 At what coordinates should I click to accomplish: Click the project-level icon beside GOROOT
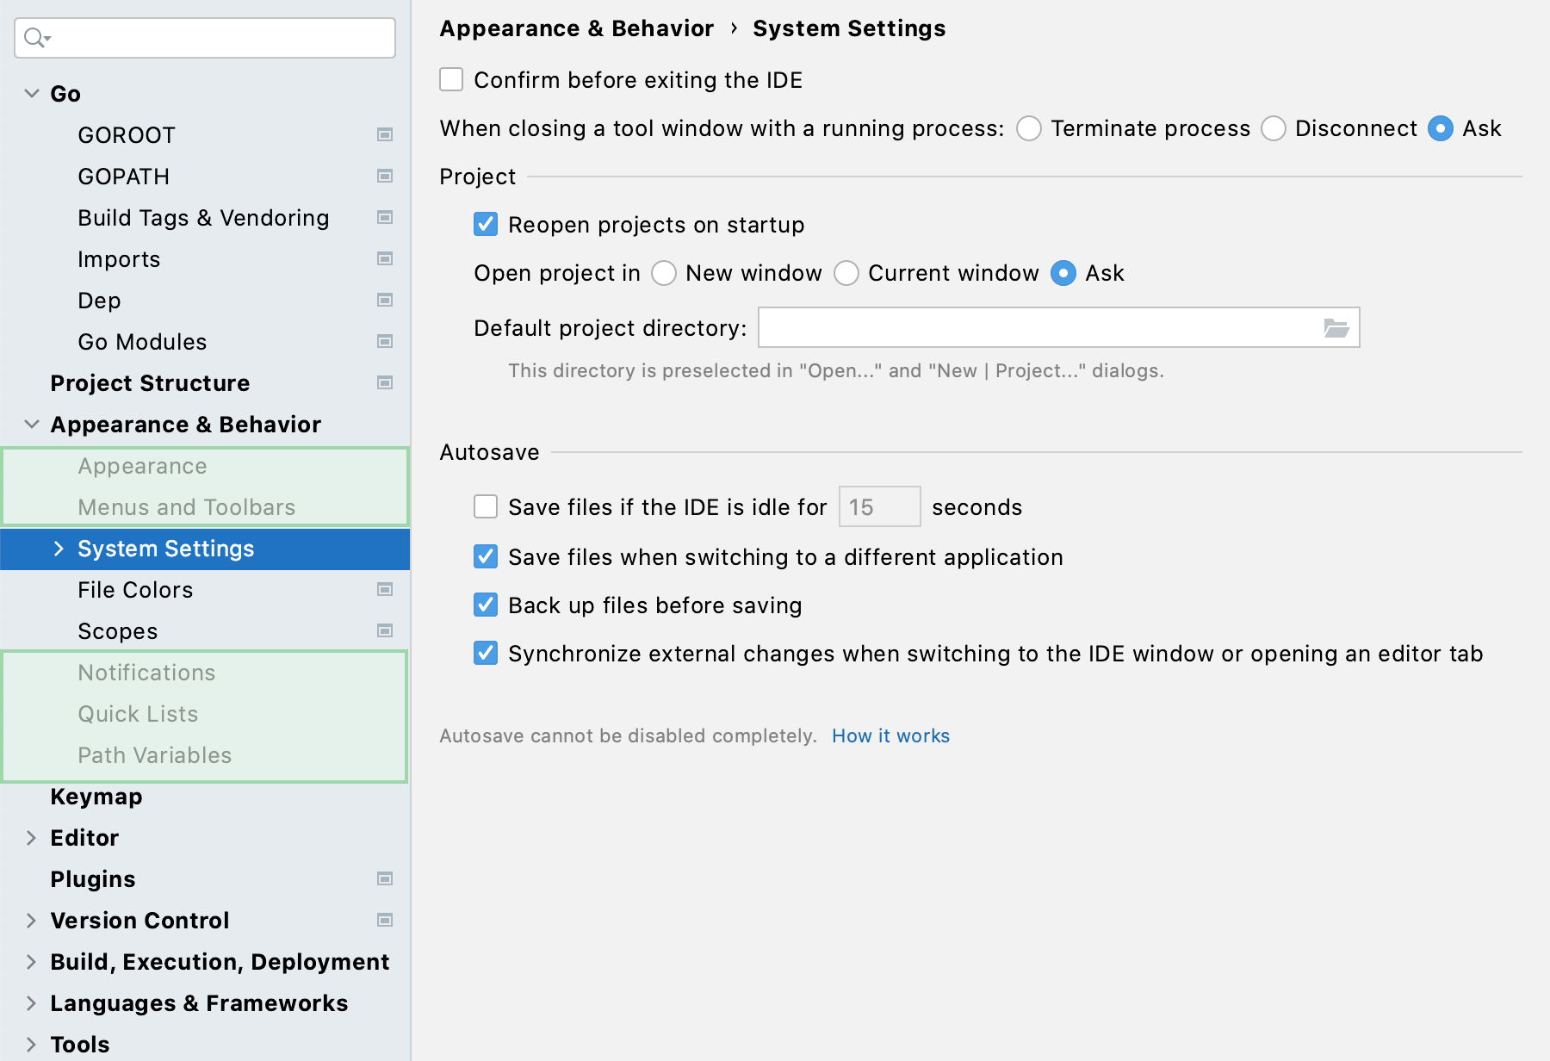tap(385, 134)
